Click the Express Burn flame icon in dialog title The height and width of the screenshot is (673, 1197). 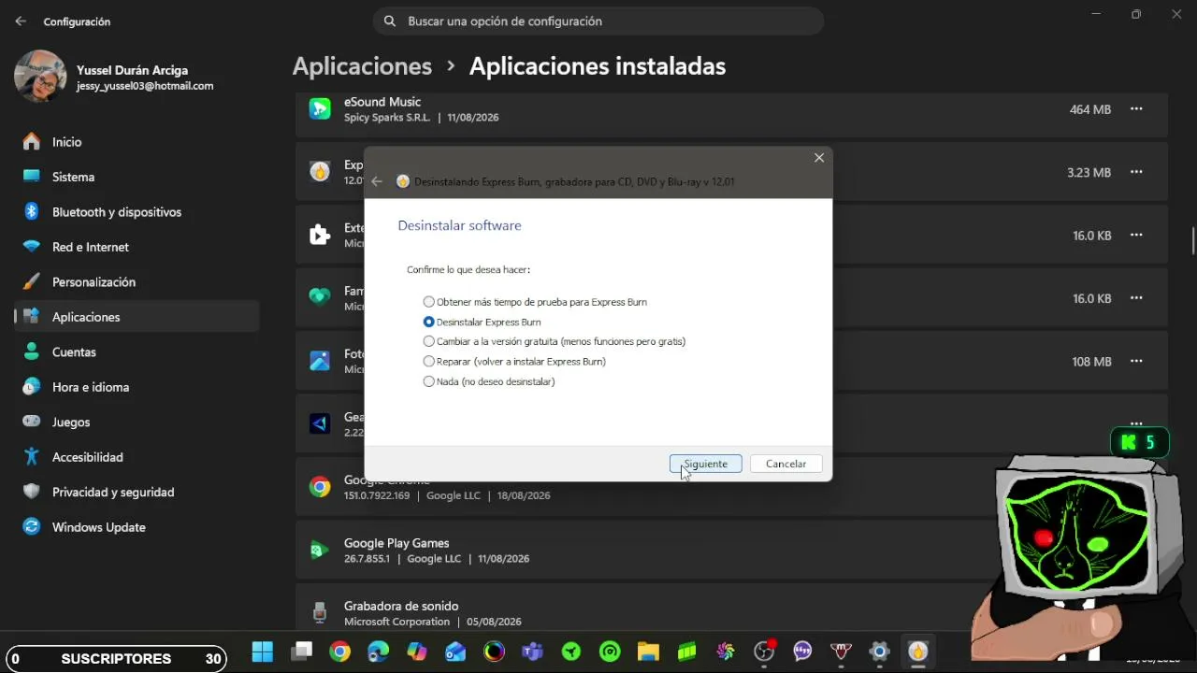(x=403, y=181)
